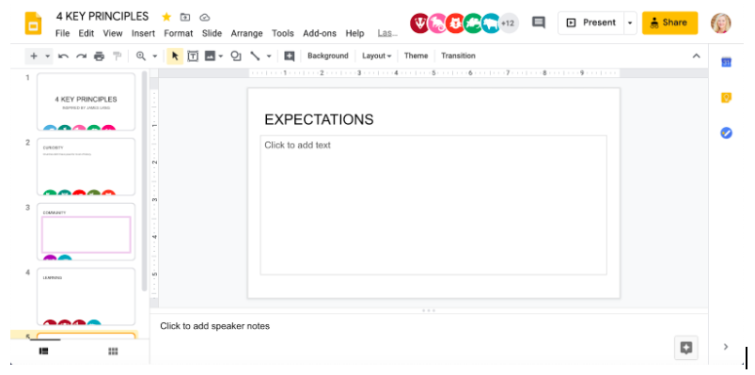Click the Background button
The width and height of the screenshot is (755, 375).
click(328, 55)
